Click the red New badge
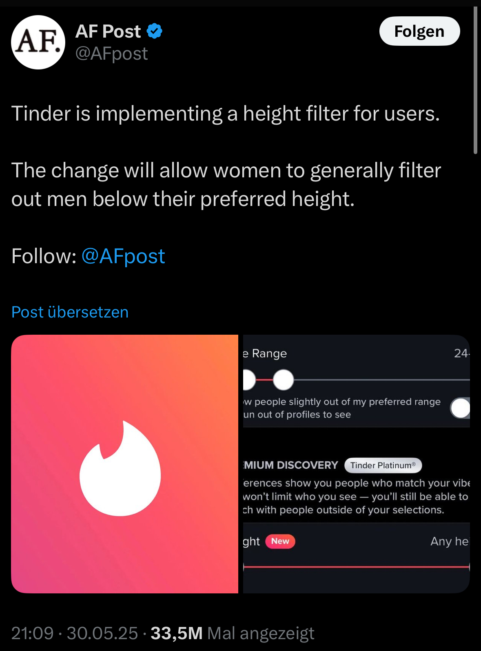 pyautogui.click(x=280, y=541)
